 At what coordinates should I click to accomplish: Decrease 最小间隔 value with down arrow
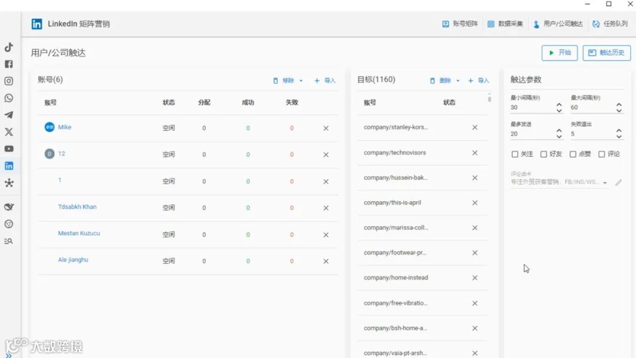559,110
